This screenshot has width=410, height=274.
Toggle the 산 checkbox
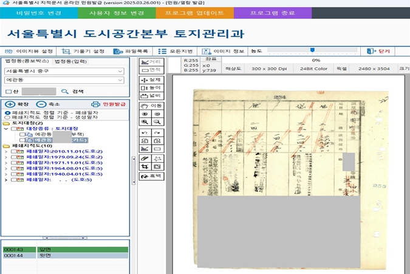click(8, 91)
